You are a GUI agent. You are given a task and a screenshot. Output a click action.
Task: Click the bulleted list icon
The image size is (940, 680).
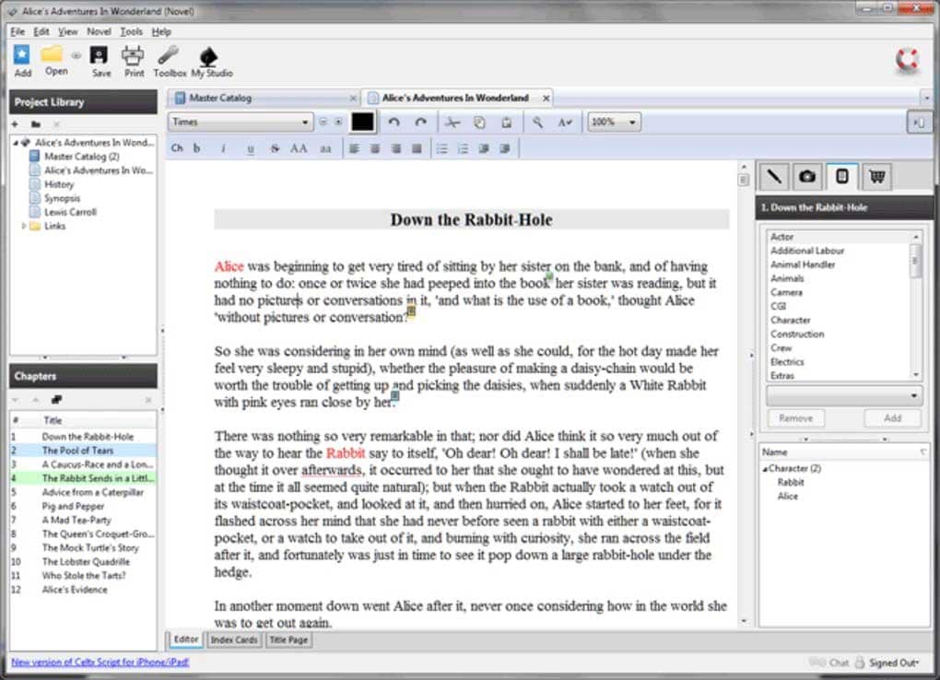click(x=441, y=148)
